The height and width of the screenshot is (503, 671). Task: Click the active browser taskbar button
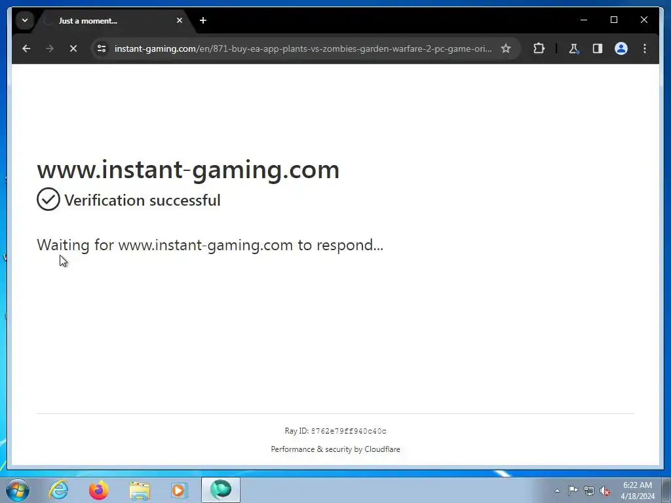(x=221, y=490)
